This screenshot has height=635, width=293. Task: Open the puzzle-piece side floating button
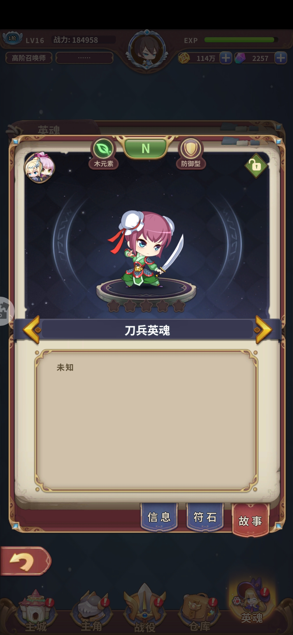click(5, 311)
